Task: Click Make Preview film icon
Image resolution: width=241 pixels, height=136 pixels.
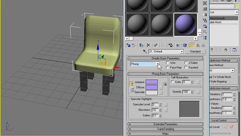Action: pos(205,20)
